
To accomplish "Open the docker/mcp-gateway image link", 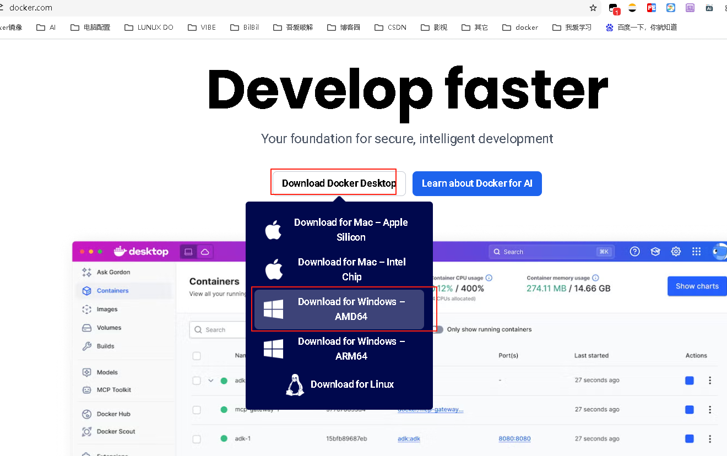I will point(431,410).
